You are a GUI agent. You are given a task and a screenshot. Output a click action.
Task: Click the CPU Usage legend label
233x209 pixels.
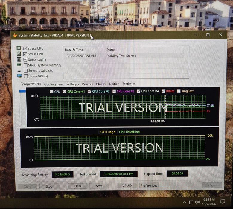tap(107, 132)
